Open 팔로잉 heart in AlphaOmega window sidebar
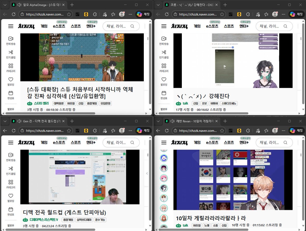 [x=11, y=82]
